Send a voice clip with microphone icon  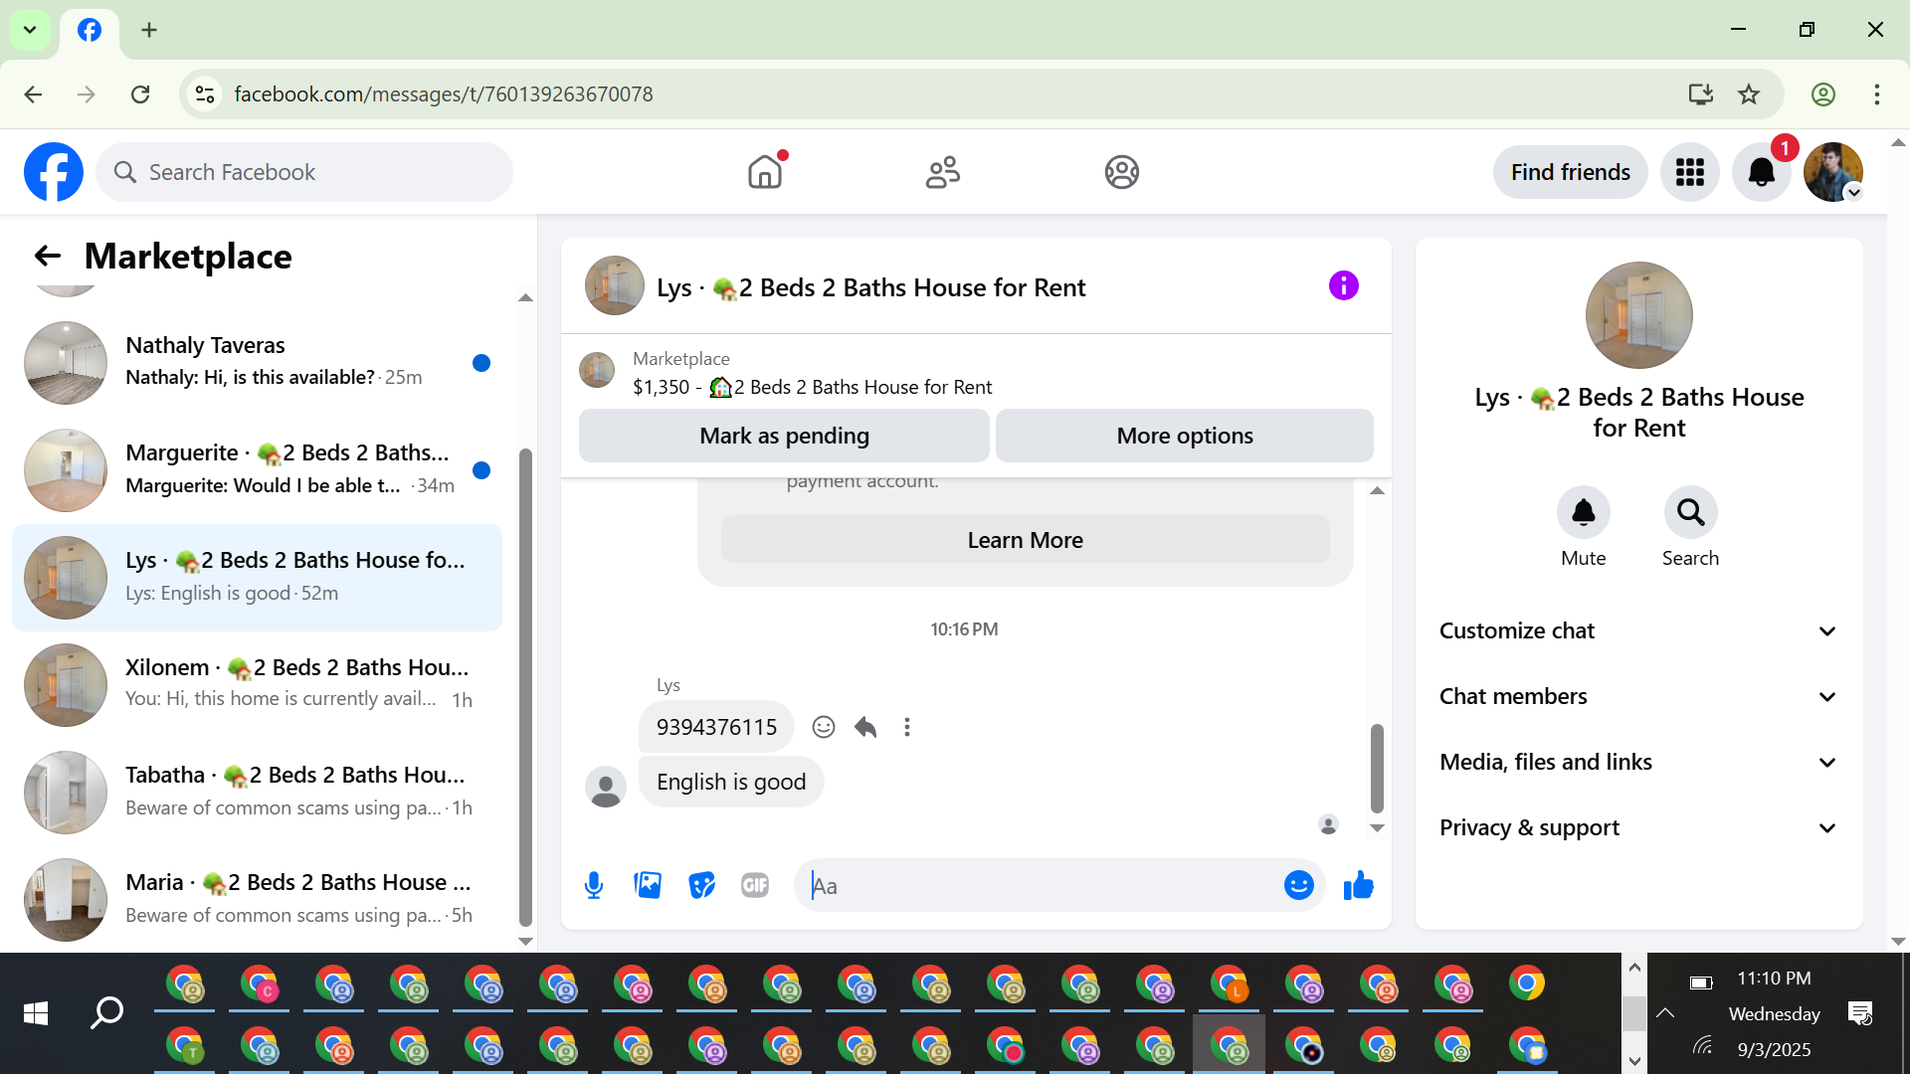tap(594, 885)
